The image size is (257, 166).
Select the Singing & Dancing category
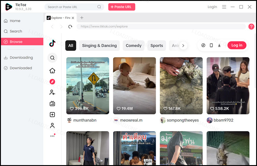[x=99, y=46]
